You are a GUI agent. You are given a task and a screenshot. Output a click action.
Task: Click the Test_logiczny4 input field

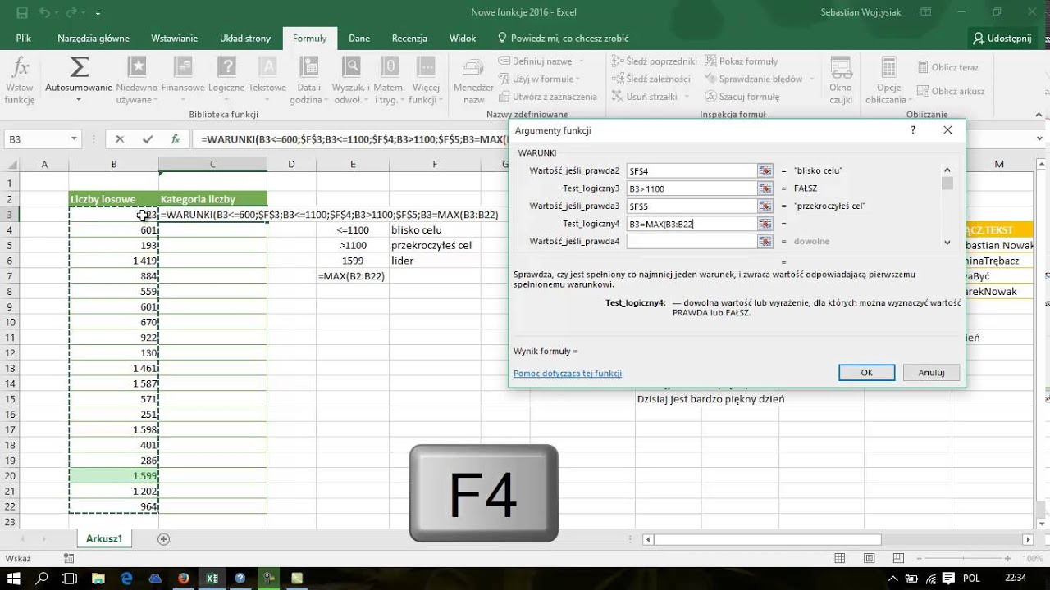[691, 224]
